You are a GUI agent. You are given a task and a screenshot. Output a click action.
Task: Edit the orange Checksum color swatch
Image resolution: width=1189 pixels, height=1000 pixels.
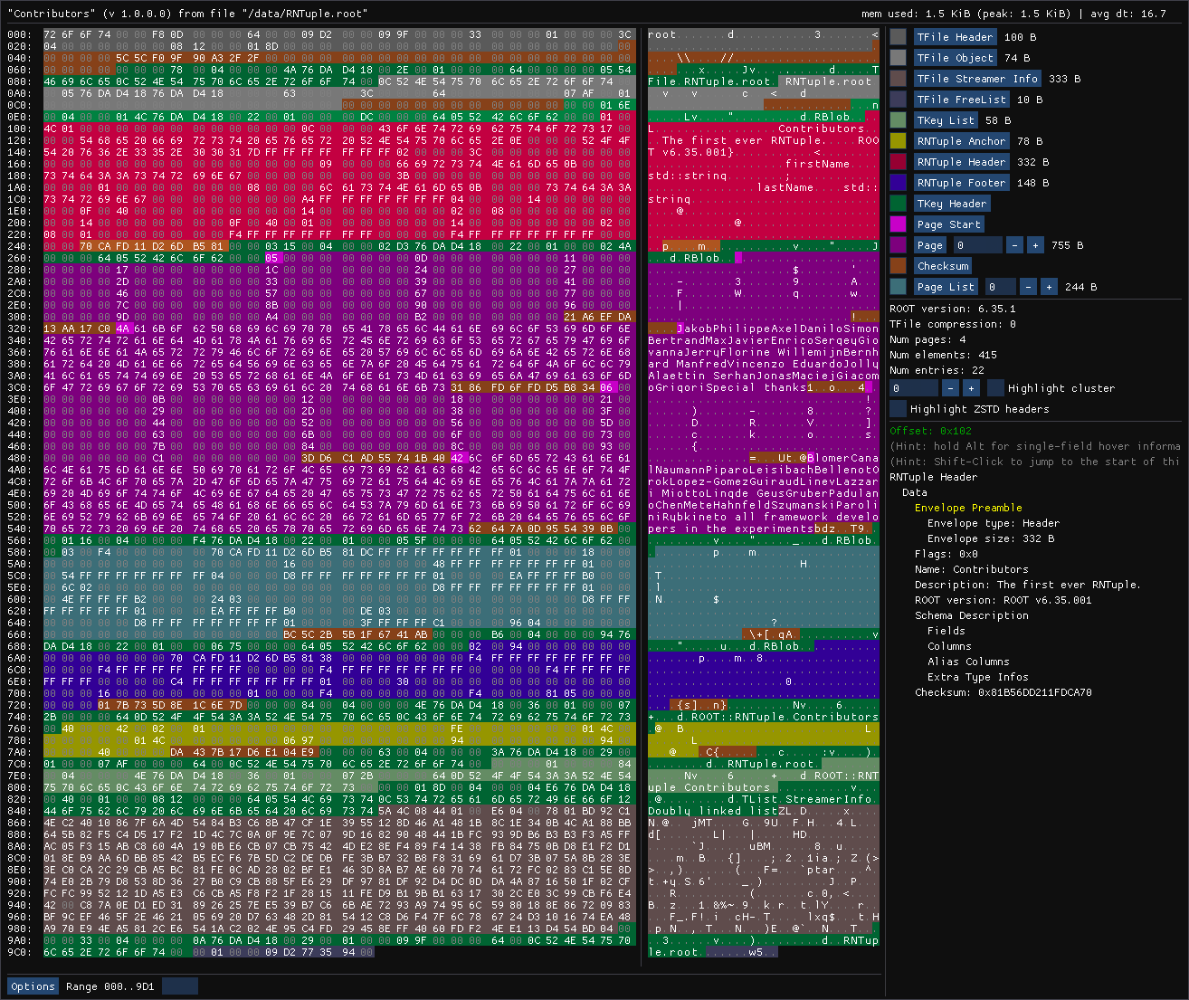(898, 266)
